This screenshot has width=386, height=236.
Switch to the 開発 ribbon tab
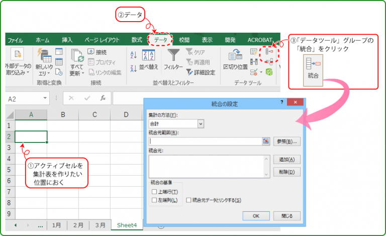coord(230,40)
